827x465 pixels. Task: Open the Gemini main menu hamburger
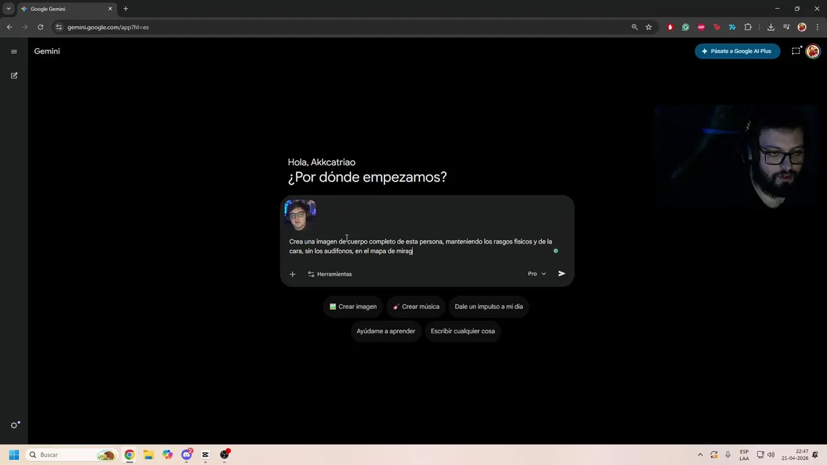tap(14, 52)
